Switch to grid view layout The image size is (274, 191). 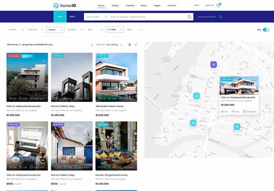click(136, 44)
